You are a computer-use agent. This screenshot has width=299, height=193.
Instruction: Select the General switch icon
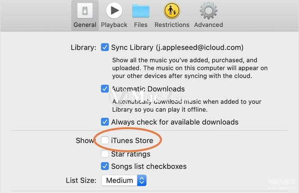point(85,11)
